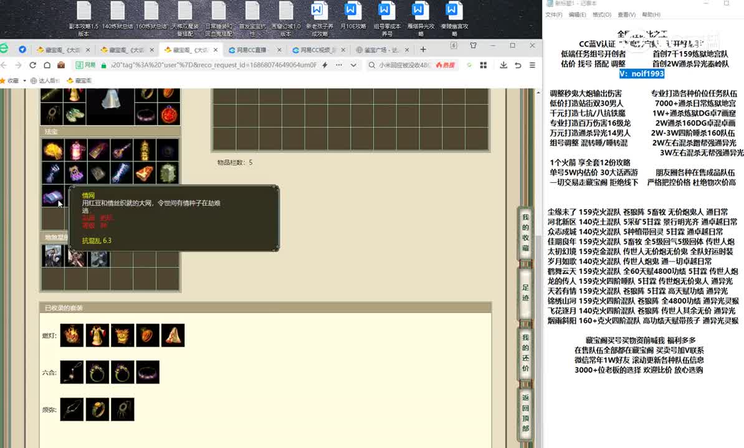
Task: Click the lightning speed-mode icon in address bar
Action: point(325,65)
